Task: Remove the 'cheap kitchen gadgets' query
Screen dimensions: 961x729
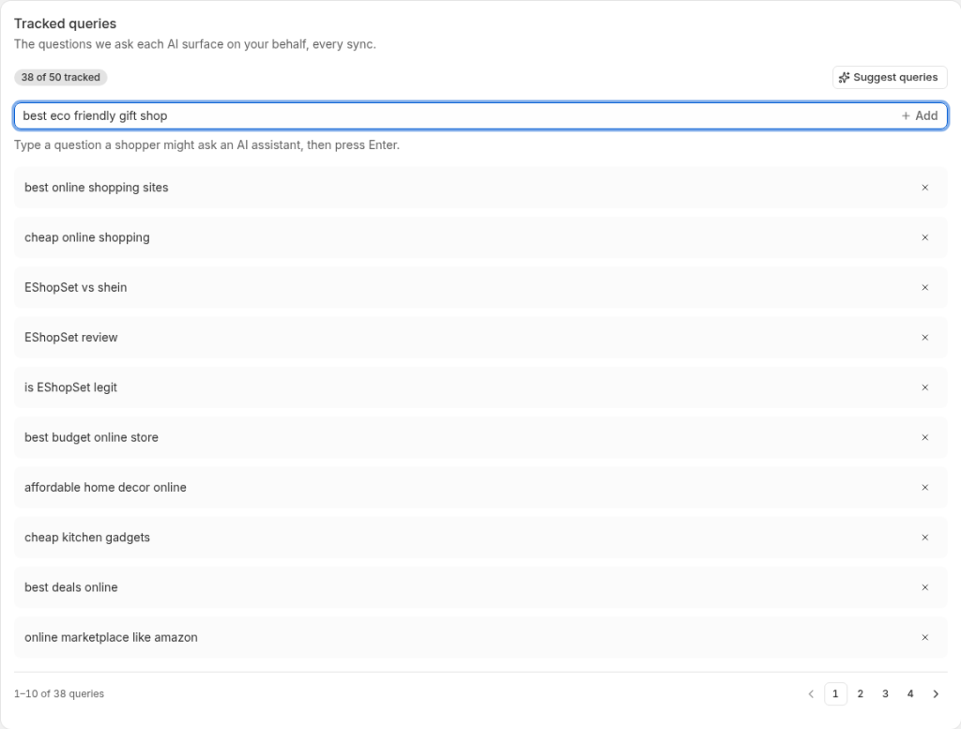Action: [x=924, y=538]
